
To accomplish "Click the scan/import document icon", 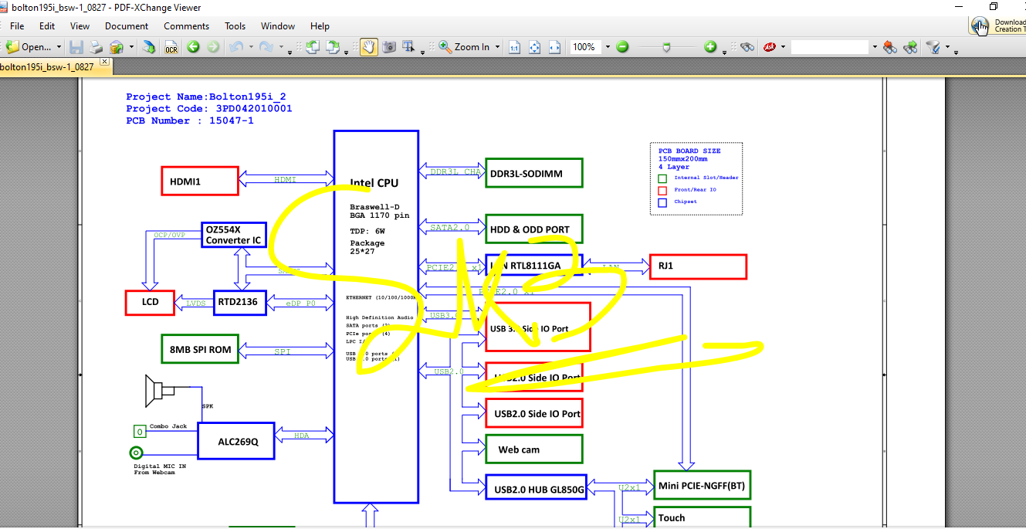I will click(x=150, y=47).
